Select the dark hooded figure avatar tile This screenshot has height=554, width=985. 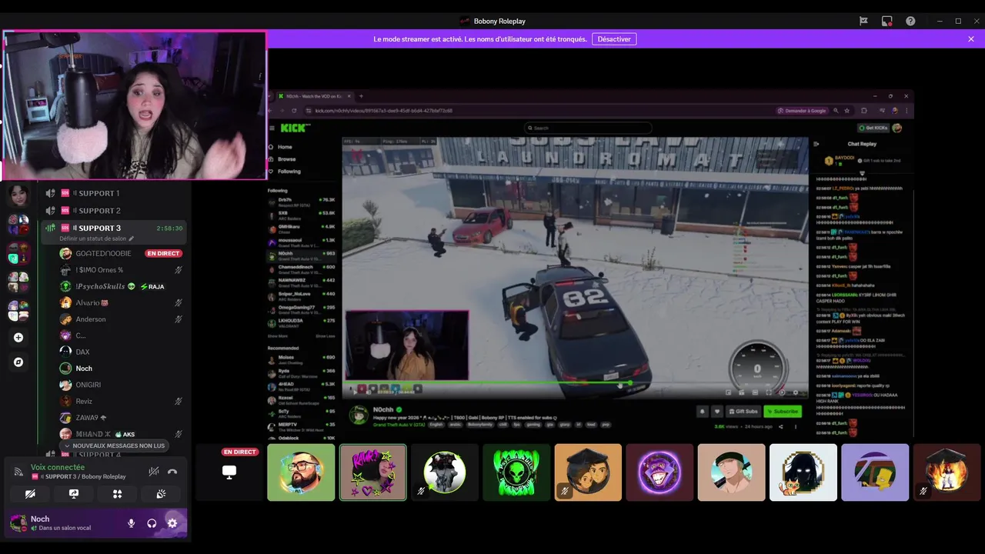coord(803,472)
